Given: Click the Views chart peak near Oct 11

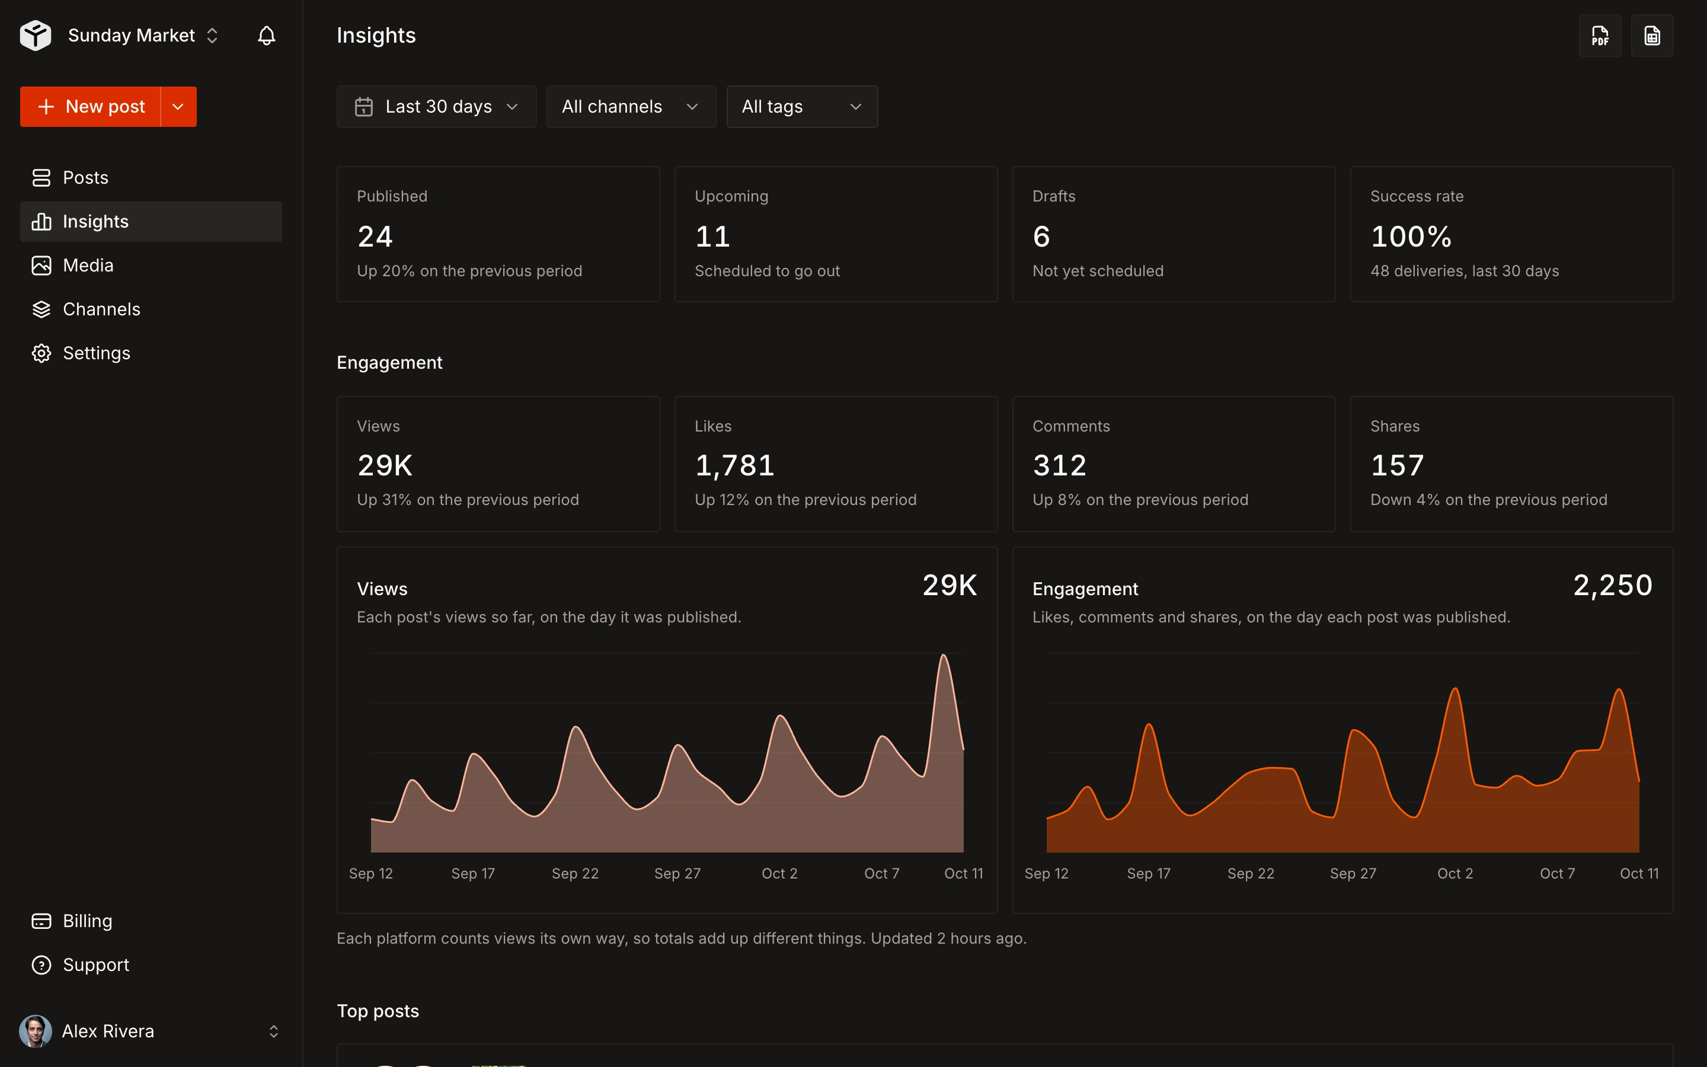Looking at the screenshot, I should pos(943,656).
